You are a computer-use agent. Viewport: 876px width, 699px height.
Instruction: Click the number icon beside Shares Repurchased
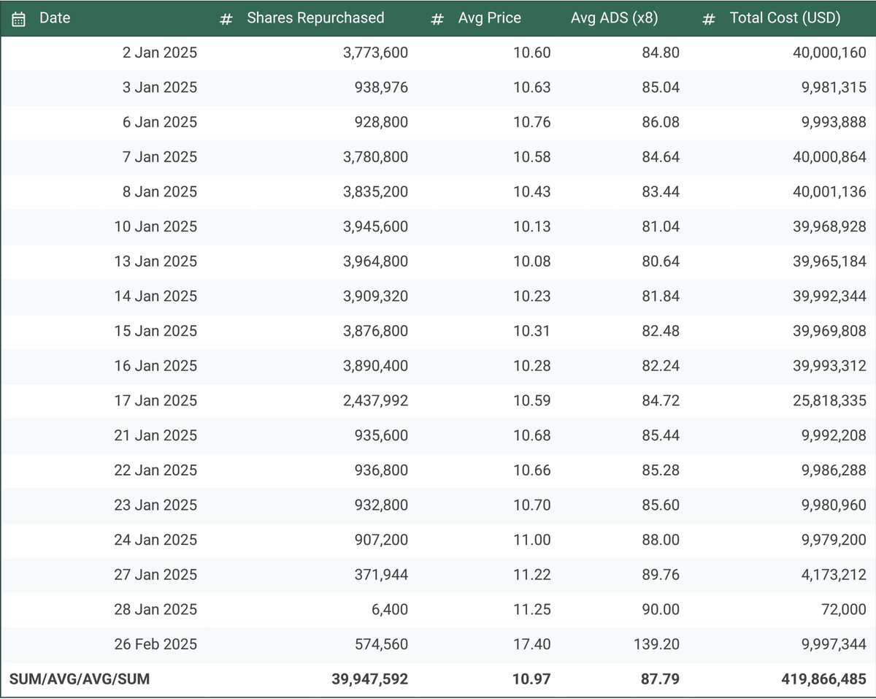click(226, 20)
